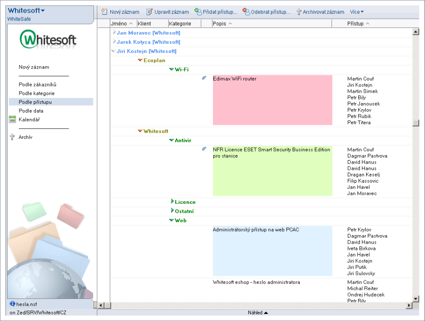Expand the Jan Moravec [Whitesoft] row
The width and height of the screenshot is (425, 321).
coord(114,33)
